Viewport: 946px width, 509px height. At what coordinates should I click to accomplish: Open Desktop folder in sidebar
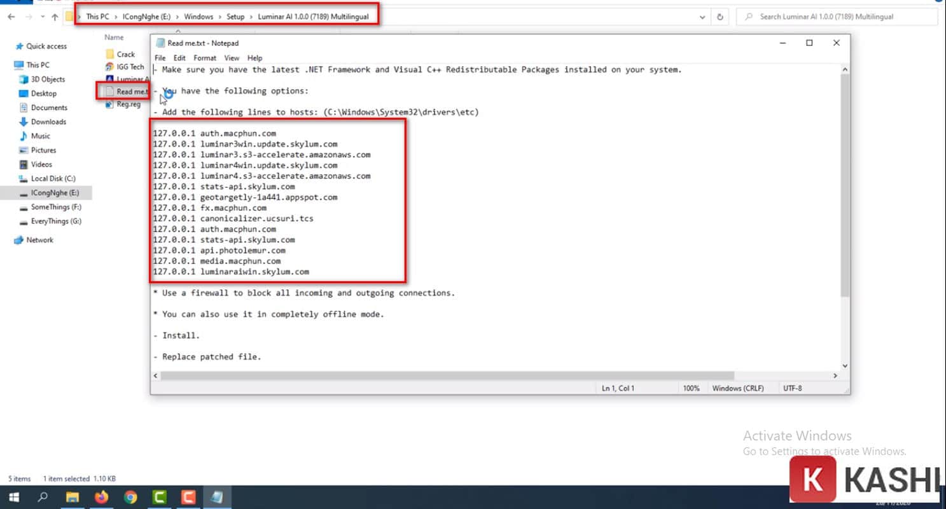[38, 94]
